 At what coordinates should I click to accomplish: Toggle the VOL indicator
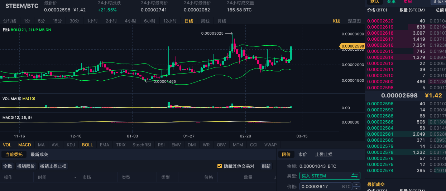click(7, 145)
